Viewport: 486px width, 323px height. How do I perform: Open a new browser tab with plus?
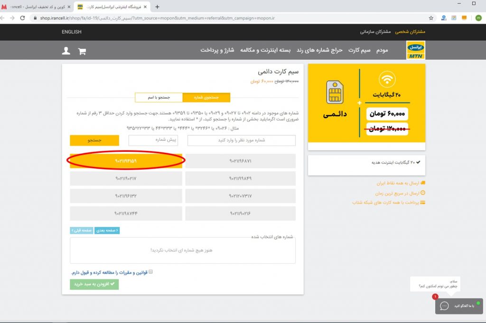tap(157, 7)
